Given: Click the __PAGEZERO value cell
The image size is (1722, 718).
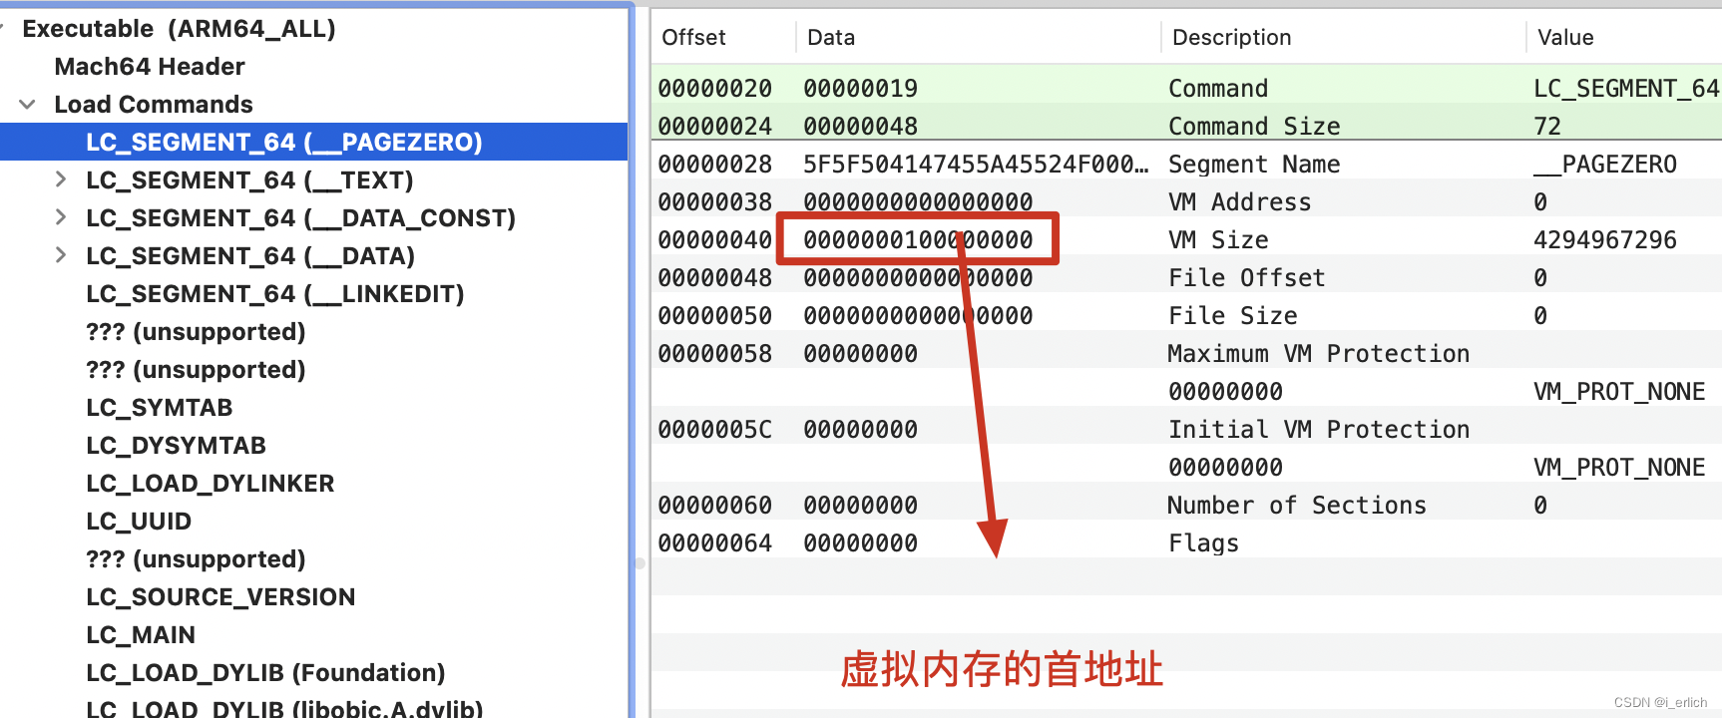Looking at the screenshot, I should [x=1605, y=165].
